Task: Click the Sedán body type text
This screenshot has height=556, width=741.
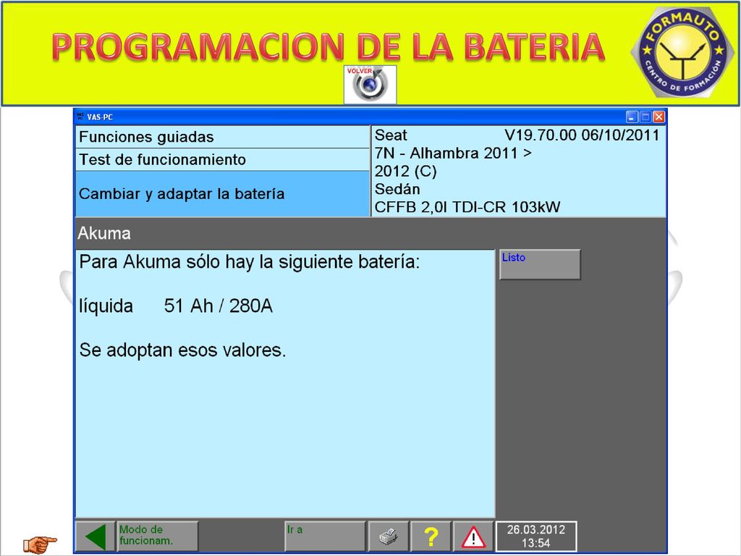Action: [x=397, y=189]
